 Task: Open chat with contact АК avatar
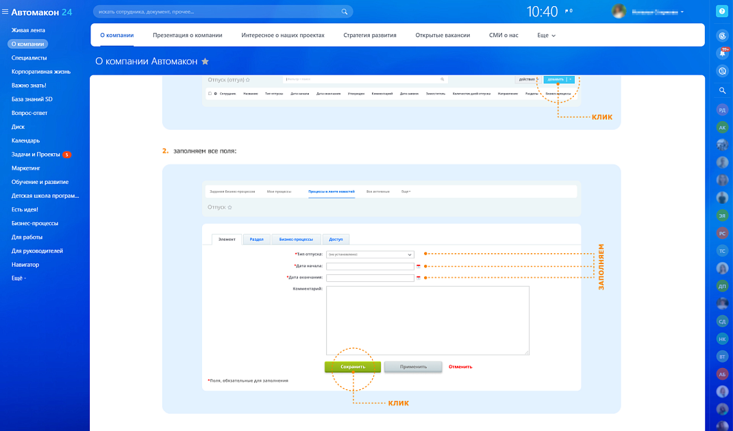coord(722,127)
